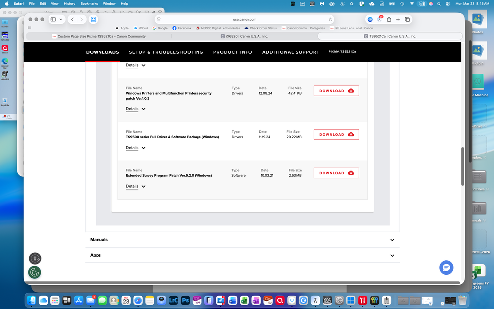Viewport: 494px width, 309px height.
Task: Click the date and time in menu bar
Action: (472, 4)
